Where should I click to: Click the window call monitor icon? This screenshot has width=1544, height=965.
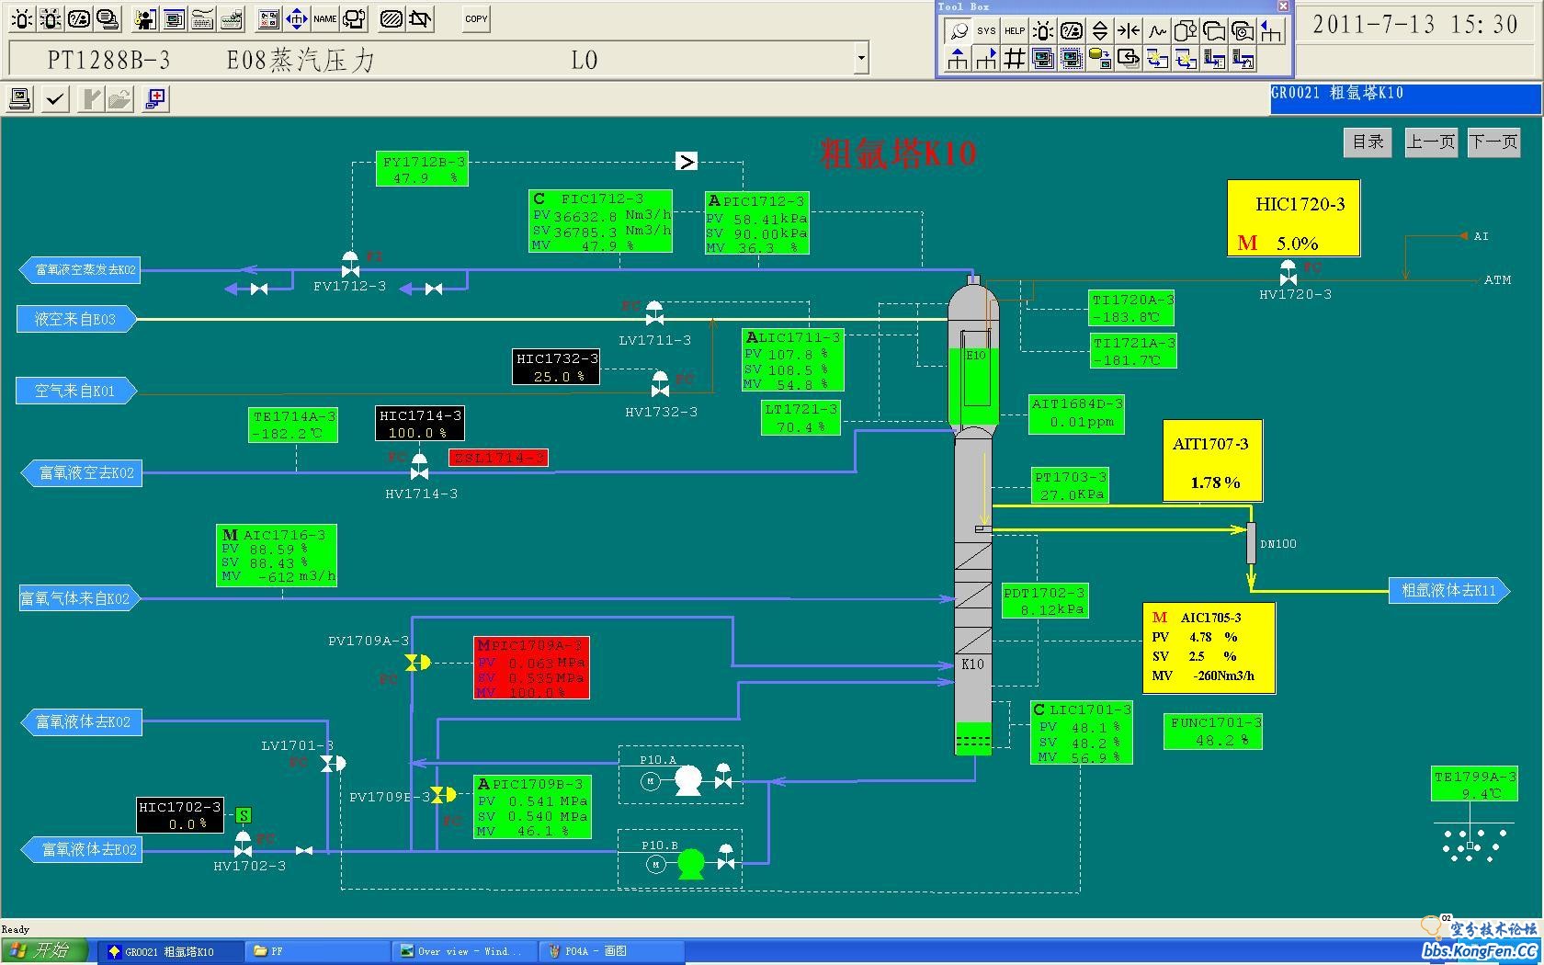click(x=175, y=18)
